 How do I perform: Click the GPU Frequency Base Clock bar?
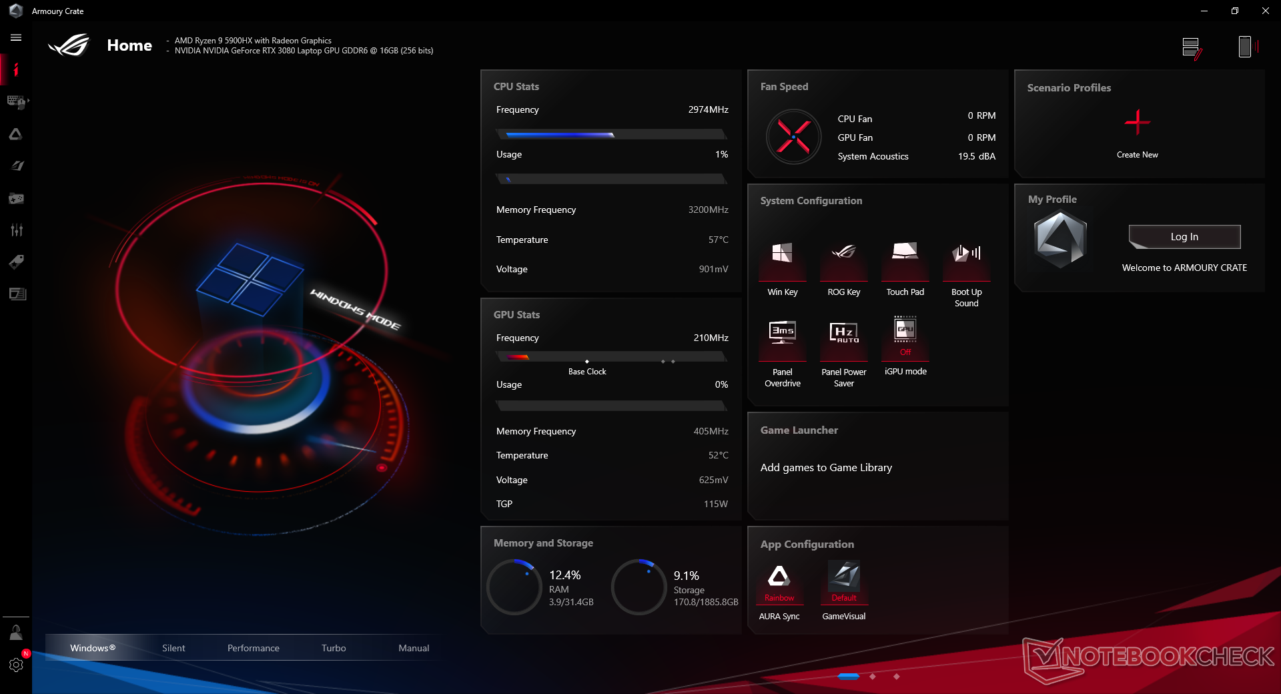[x=611, y=358]
